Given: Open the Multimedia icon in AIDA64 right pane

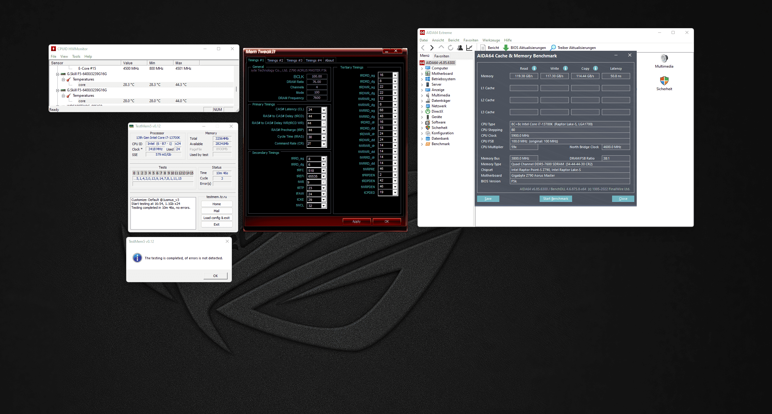Looking at the screenshot, I should click(664, 61).
